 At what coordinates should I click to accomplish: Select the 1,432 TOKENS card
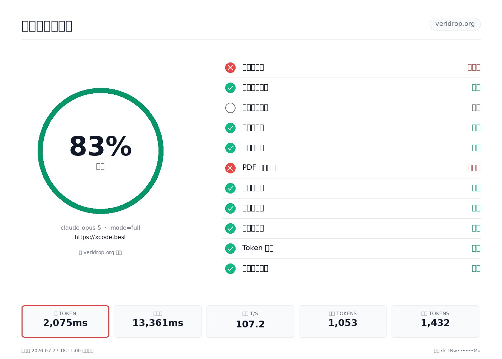point(435,321)
